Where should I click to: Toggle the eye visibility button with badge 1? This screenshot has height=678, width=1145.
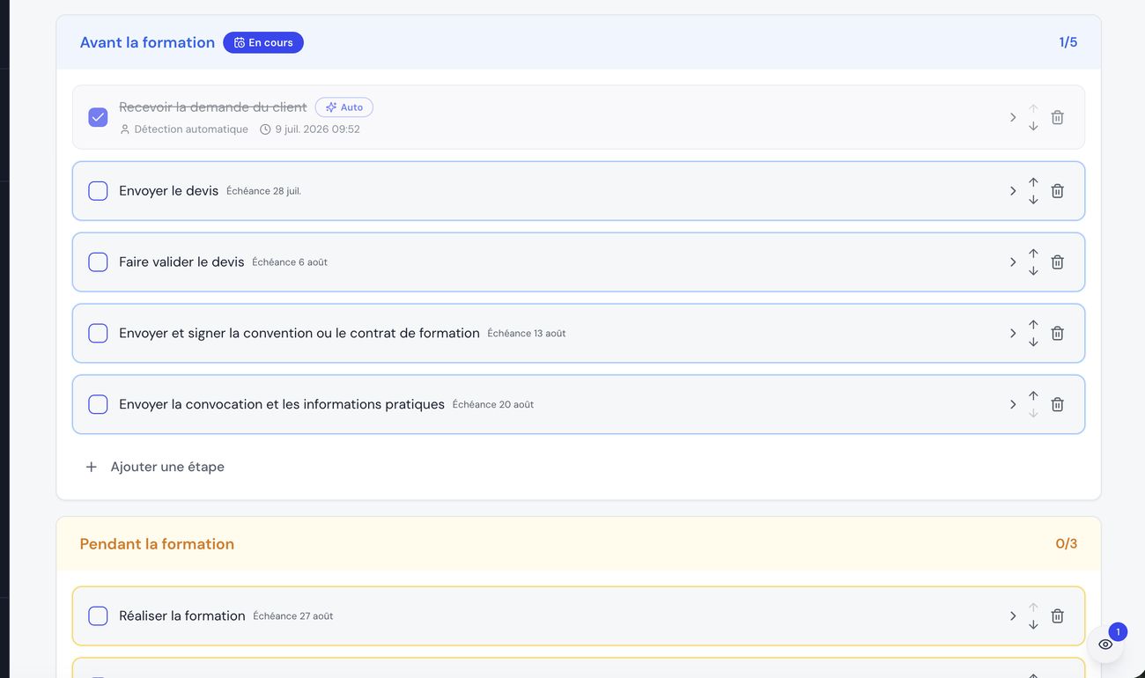click(x=1105, y=645)
